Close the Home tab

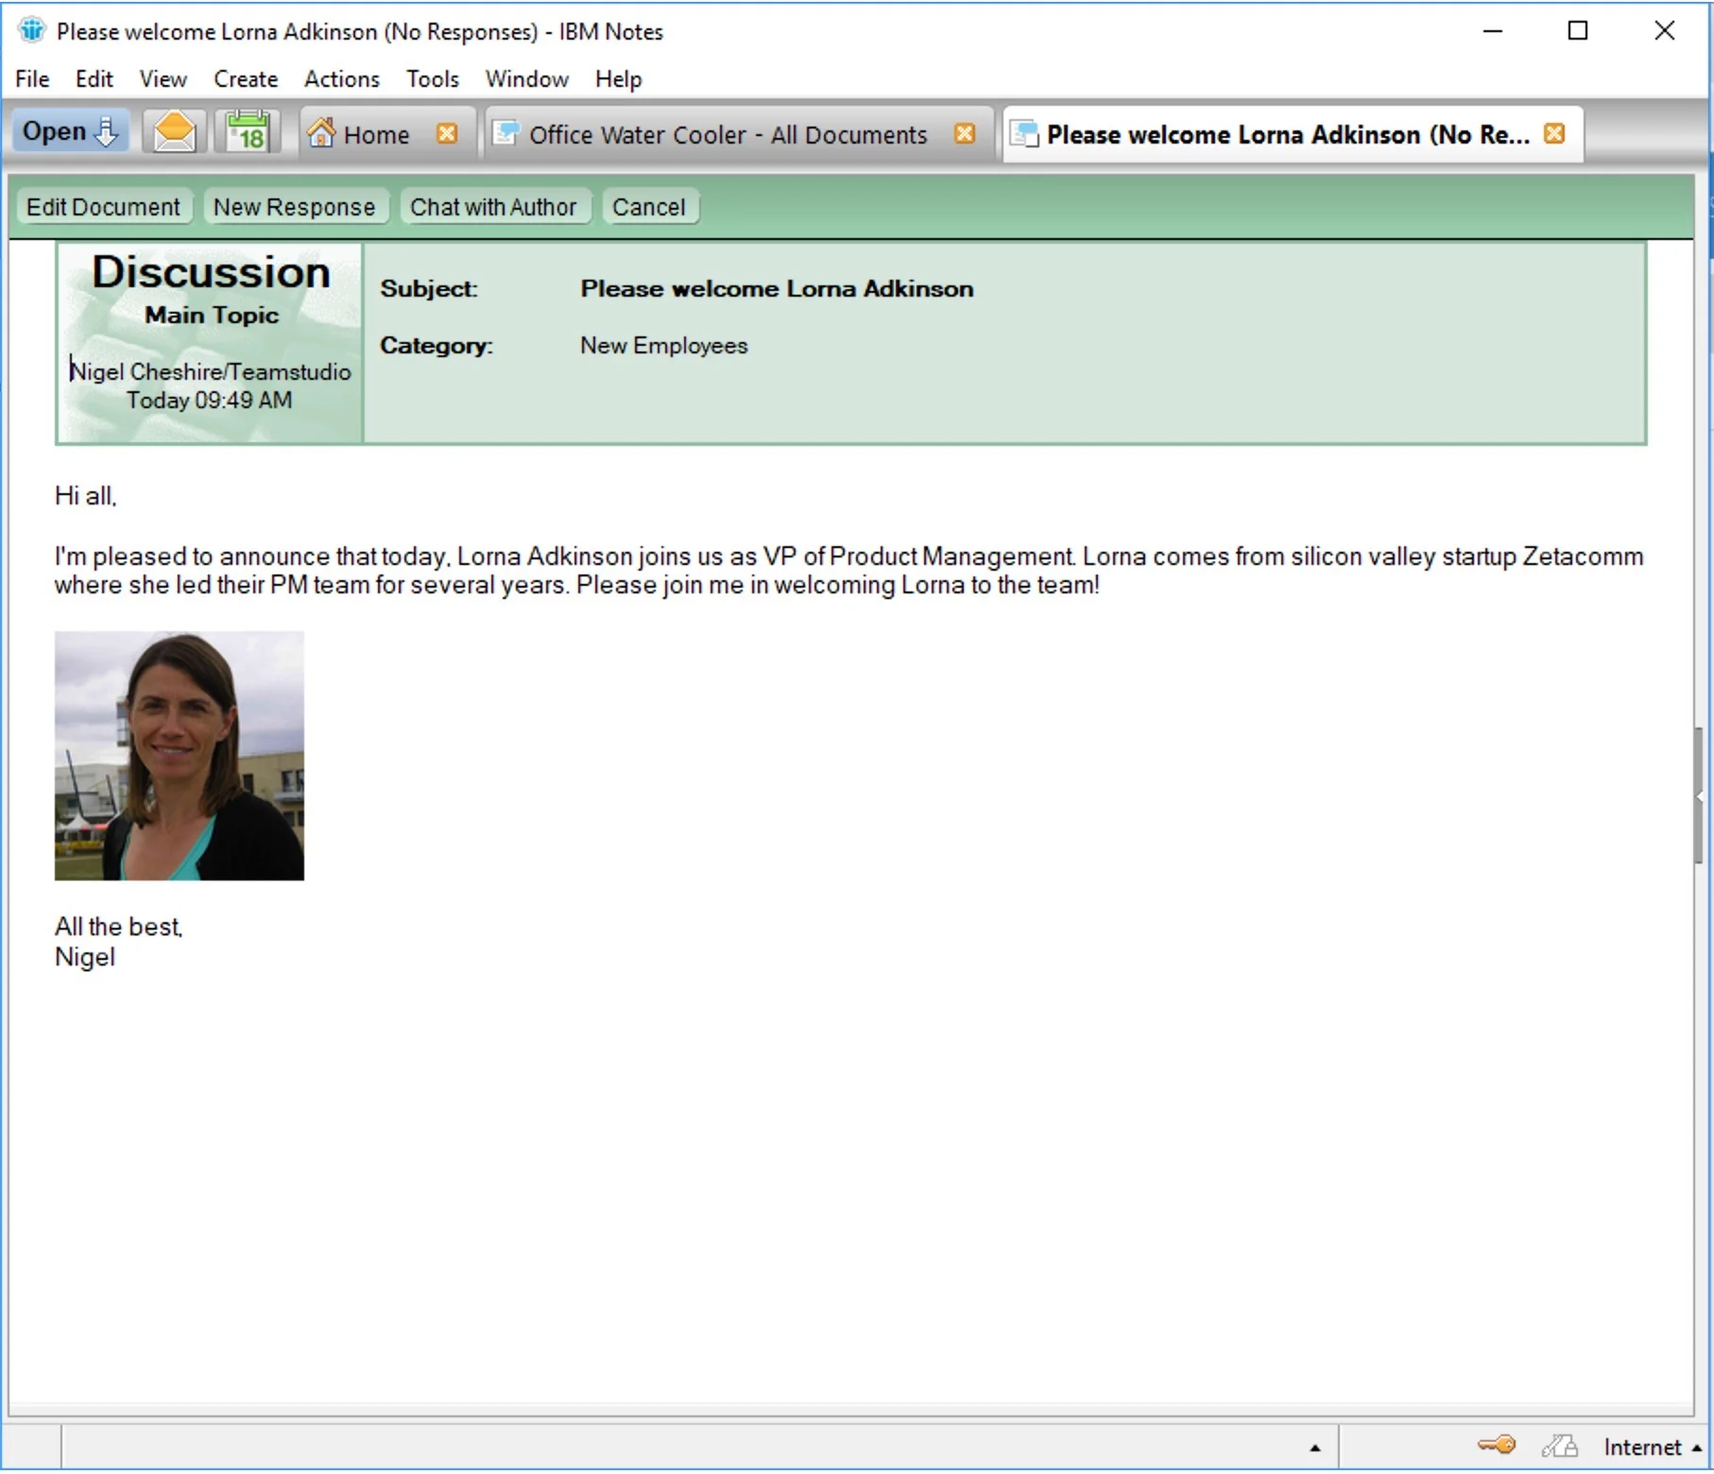[x=447, y=133]
